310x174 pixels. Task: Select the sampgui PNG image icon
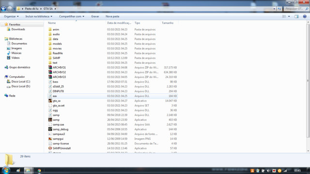click(x=50, y=139)
